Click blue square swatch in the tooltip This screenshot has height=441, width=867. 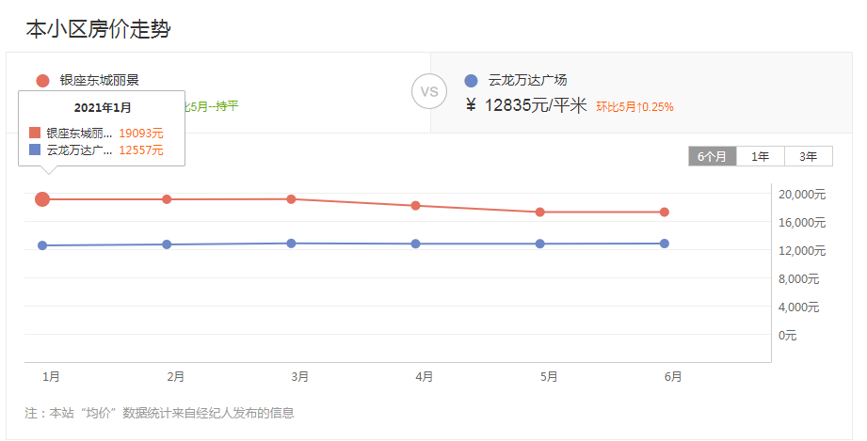[x=35, y=150]
